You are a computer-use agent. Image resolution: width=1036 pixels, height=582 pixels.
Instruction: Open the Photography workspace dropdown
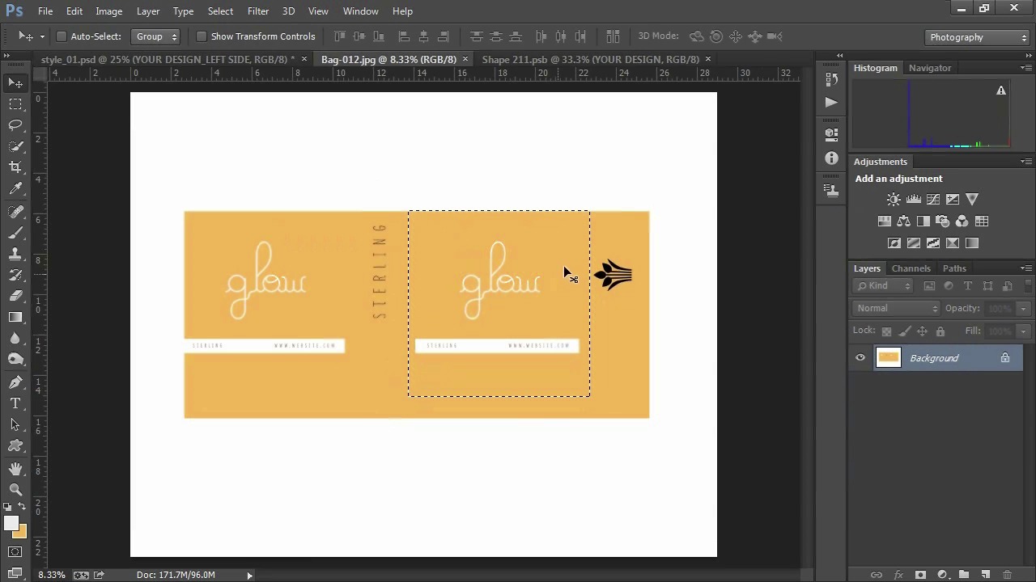click(978, 37)
